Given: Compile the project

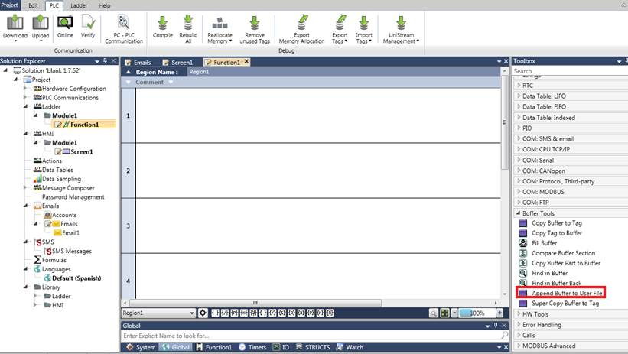Looking at the screenshot, I should [163, 27].
